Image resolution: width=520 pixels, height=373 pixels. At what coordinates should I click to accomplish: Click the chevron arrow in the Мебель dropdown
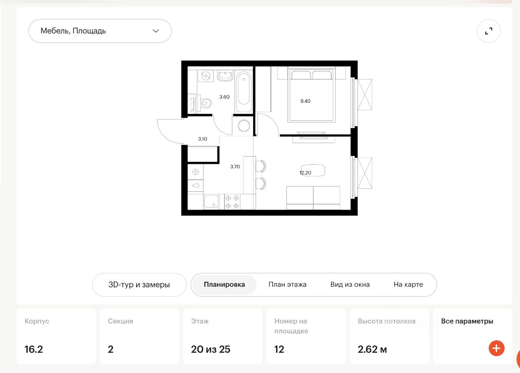156,31
